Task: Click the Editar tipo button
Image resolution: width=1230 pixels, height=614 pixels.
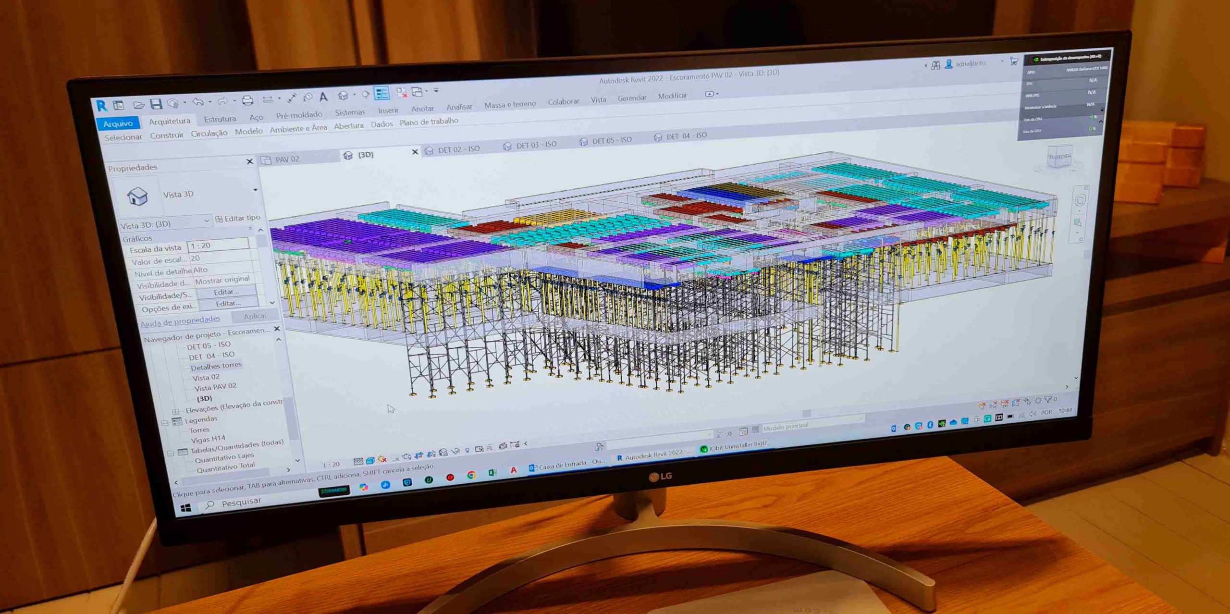Action: (x=238, y=218)
